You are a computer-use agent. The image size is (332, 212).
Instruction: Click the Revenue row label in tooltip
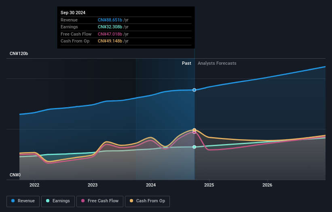(x=69, y=20)
